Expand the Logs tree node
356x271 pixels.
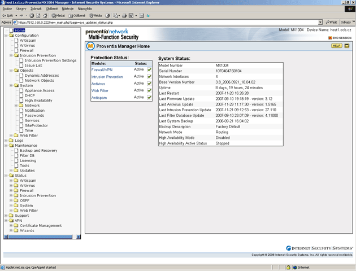(6, 141)
